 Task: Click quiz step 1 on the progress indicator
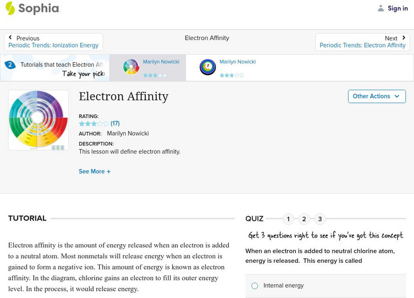(x=288, y=219)
